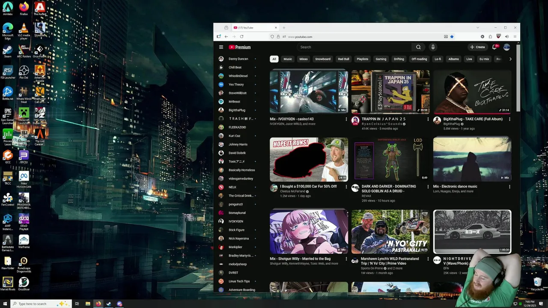Viewport: 548px width, 308px height.
Task: Open VLC media player desktop icon
Action: [24, 31]
